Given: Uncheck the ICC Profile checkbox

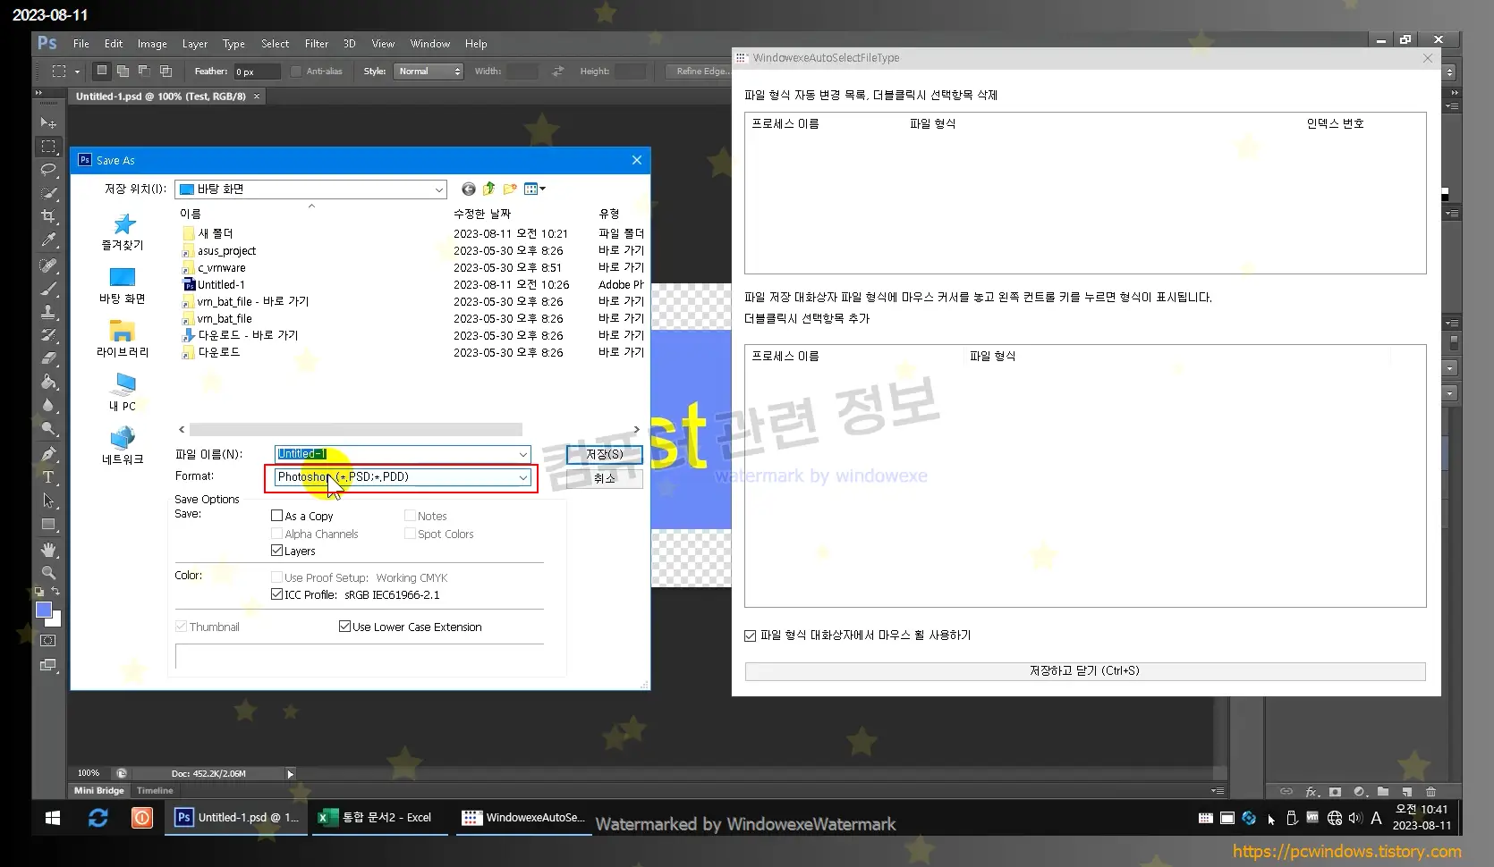Looking at the screenshot, I should (276, 594).
